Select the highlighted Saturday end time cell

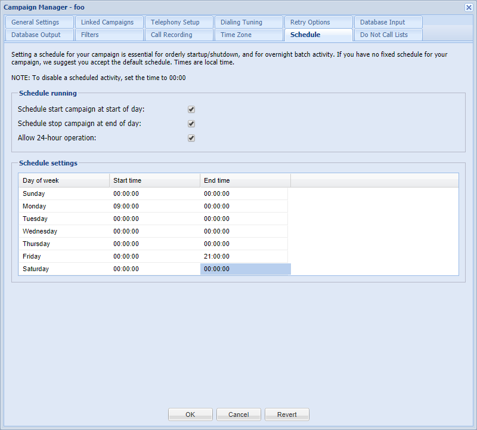click(244, 269)
